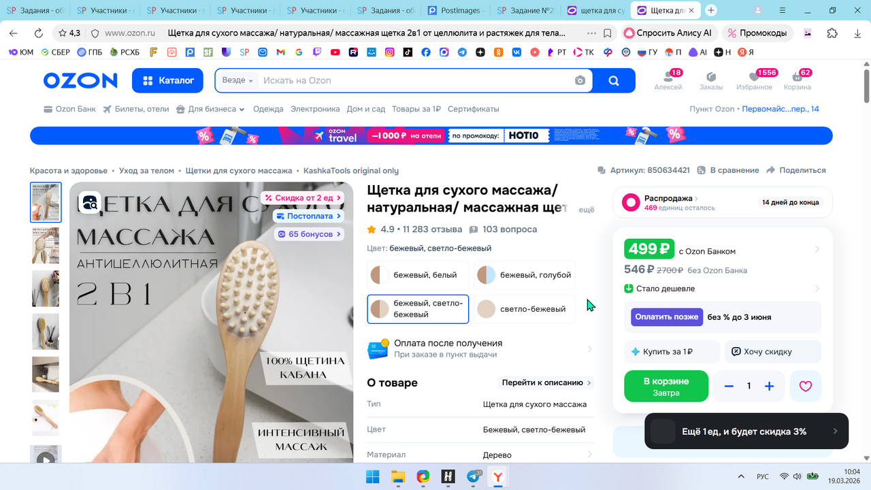Open Корзина cart icon in header

(x=797, y=80)
